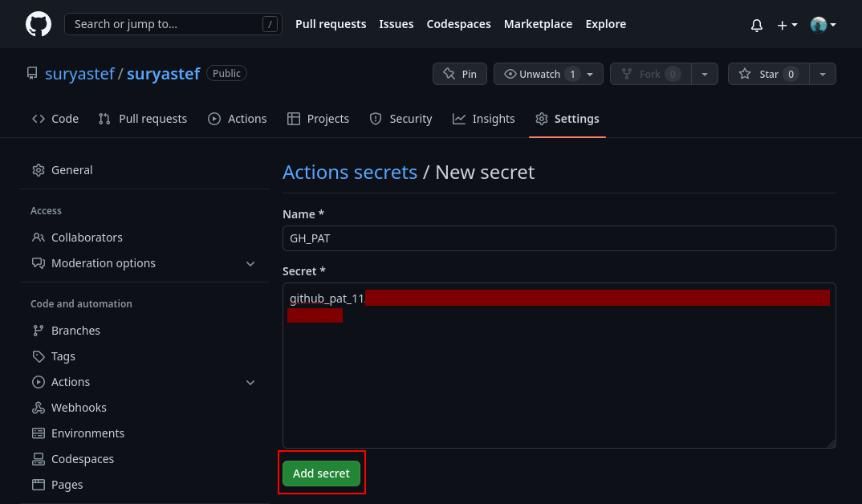862x504 pixels.
Task: Expand the Unwatch options caret
Action: tap(590, 74)
